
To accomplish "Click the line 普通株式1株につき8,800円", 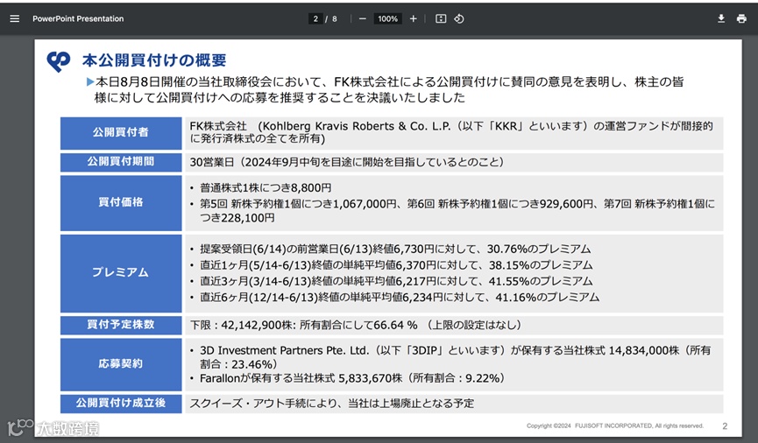I will coord(266,188).
